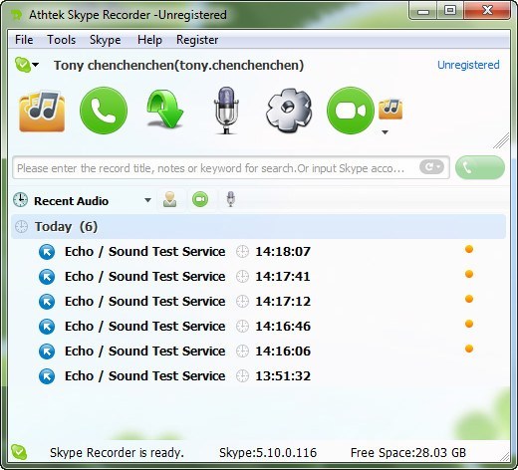Click the toolbar resize grip at right

(x=501, y=140)
